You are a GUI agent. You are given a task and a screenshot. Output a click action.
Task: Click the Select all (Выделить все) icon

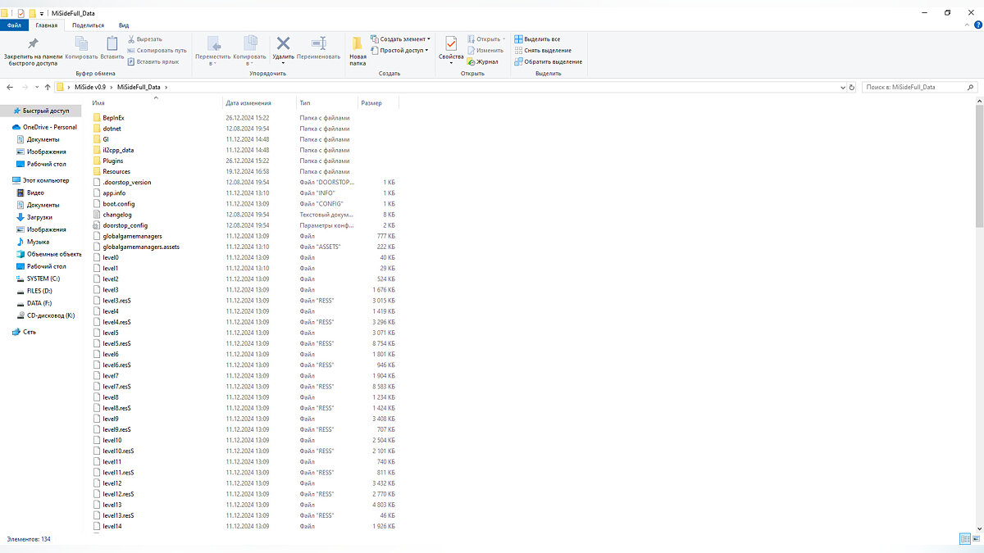[518, 39]
